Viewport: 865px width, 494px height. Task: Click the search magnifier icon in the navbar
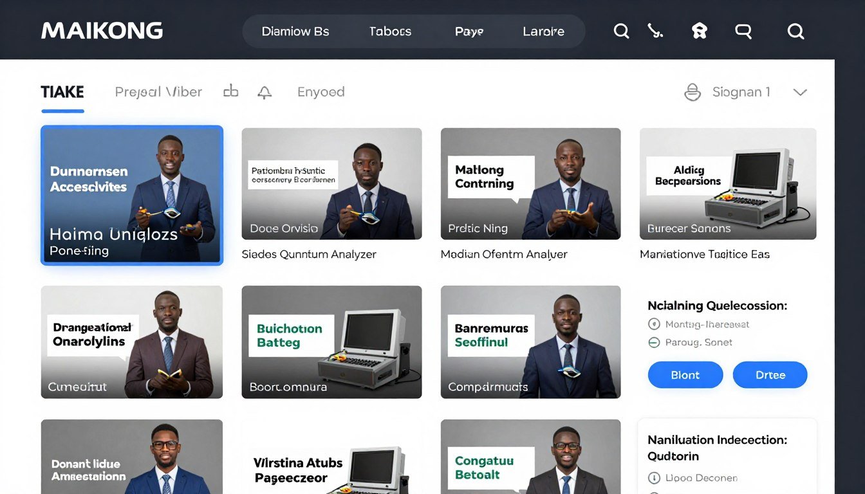621,30
